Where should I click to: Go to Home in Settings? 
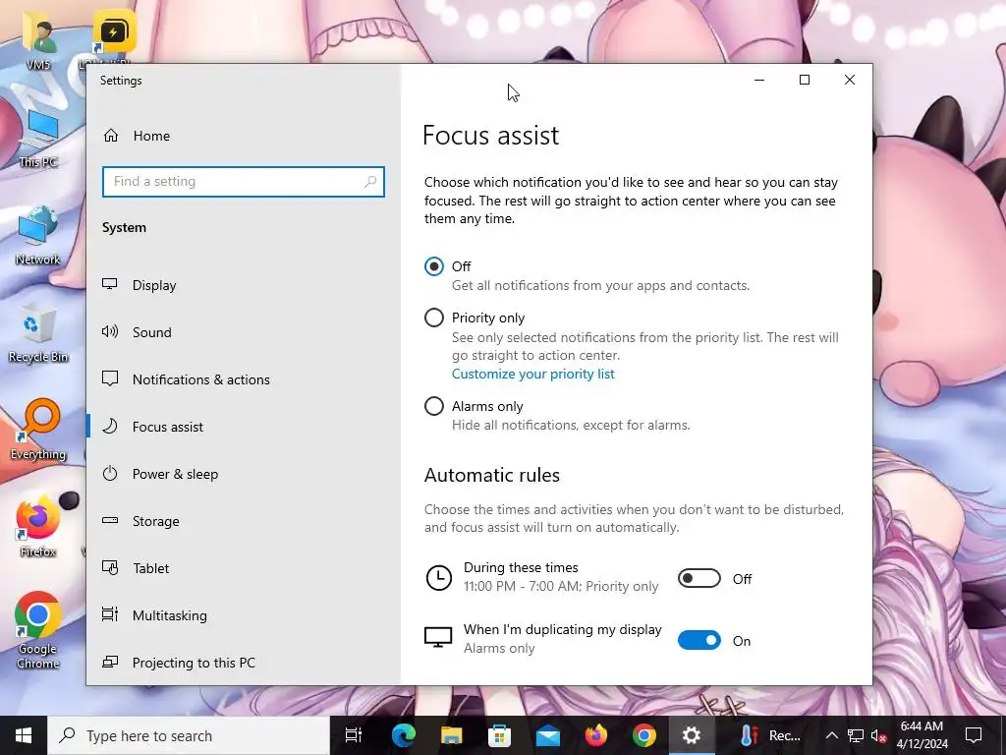coord(151,136)
